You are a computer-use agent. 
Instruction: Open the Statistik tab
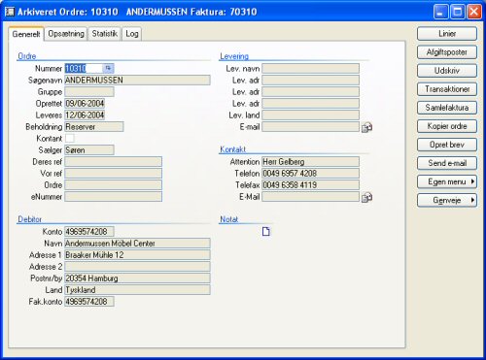point(104,33)
